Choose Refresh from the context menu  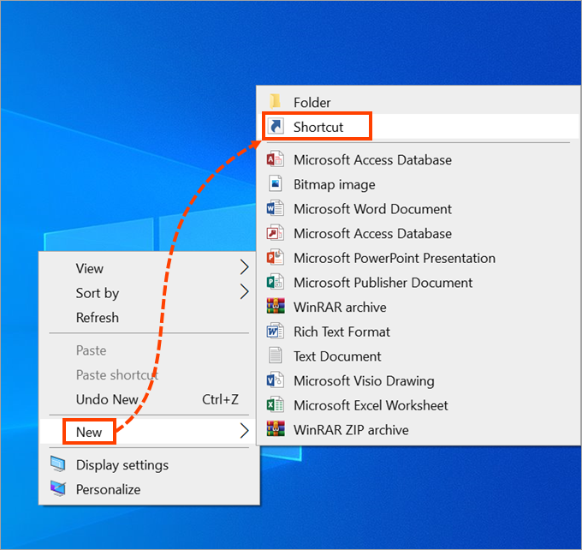tap(98, 318)
